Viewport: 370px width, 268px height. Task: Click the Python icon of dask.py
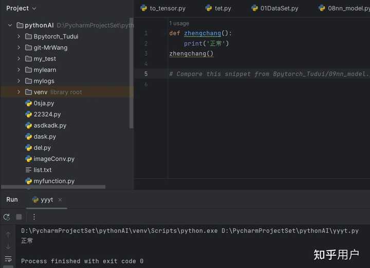point(29,137)
